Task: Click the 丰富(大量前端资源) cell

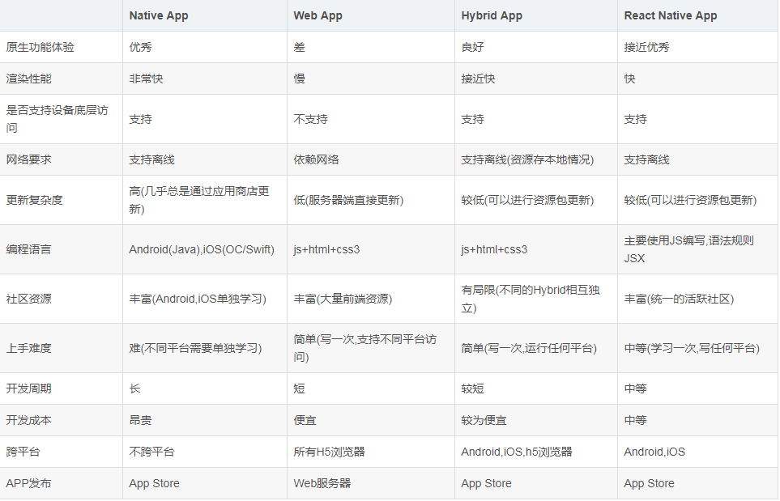Action: [343, 299]
